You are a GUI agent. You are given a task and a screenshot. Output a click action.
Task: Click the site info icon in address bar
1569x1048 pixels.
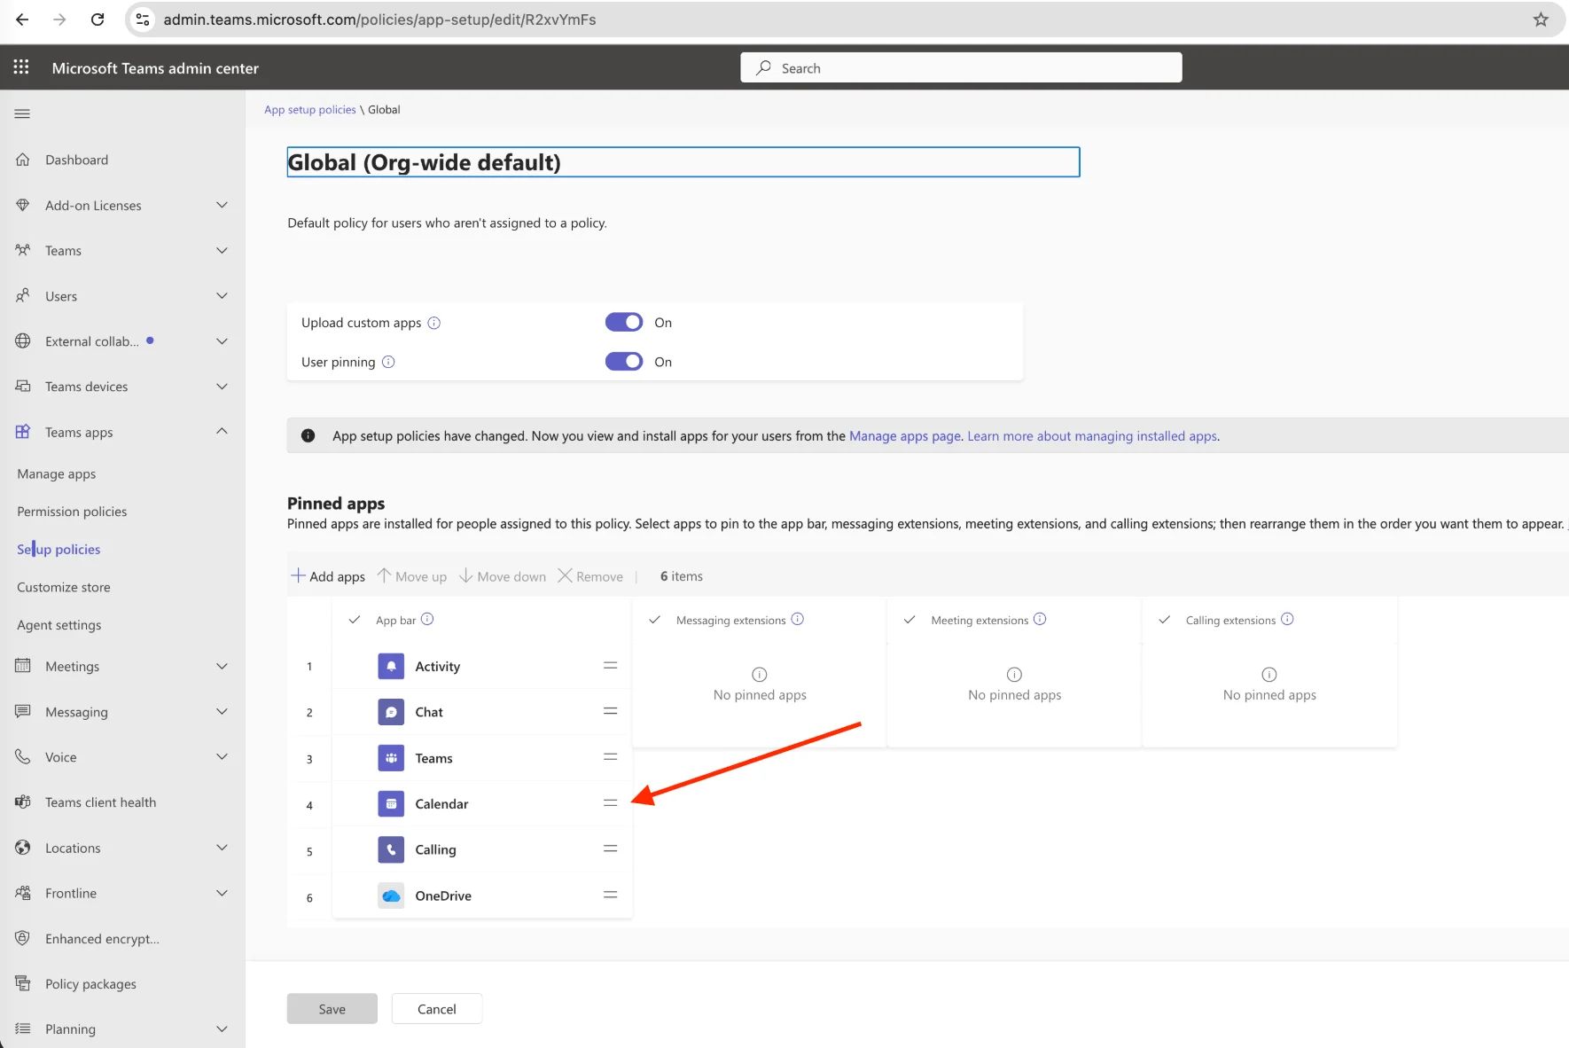(142, 20)
